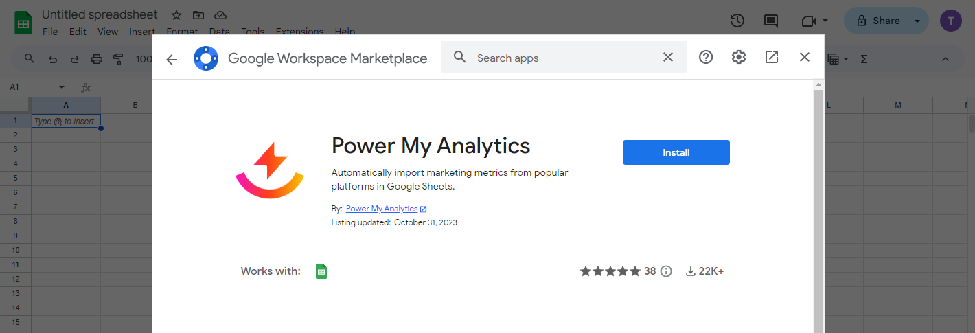Open the Edit menu
This screenshot has width=975, height=333.
(78, 32)
